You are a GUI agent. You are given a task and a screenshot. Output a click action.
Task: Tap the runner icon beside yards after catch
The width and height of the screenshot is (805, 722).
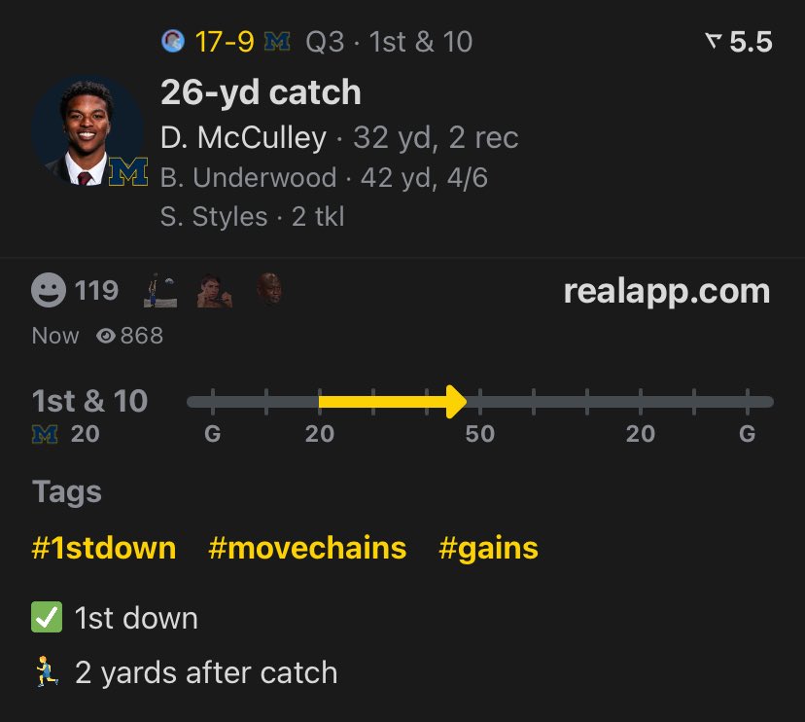tap(47, 672)
